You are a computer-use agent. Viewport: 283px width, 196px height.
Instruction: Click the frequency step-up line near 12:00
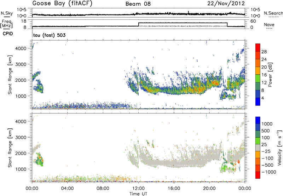pyautogui.click(x=138, y=24)
